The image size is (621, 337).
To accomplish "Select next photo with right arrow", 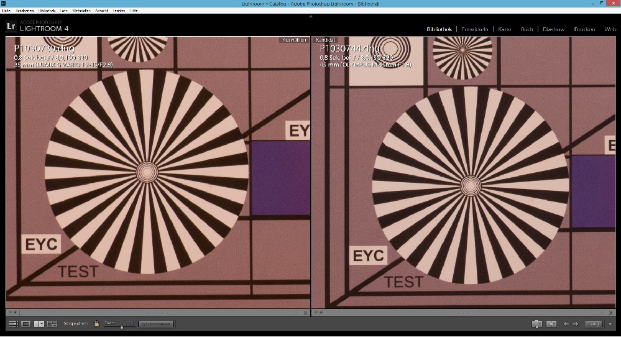I will tap(576, 324).
